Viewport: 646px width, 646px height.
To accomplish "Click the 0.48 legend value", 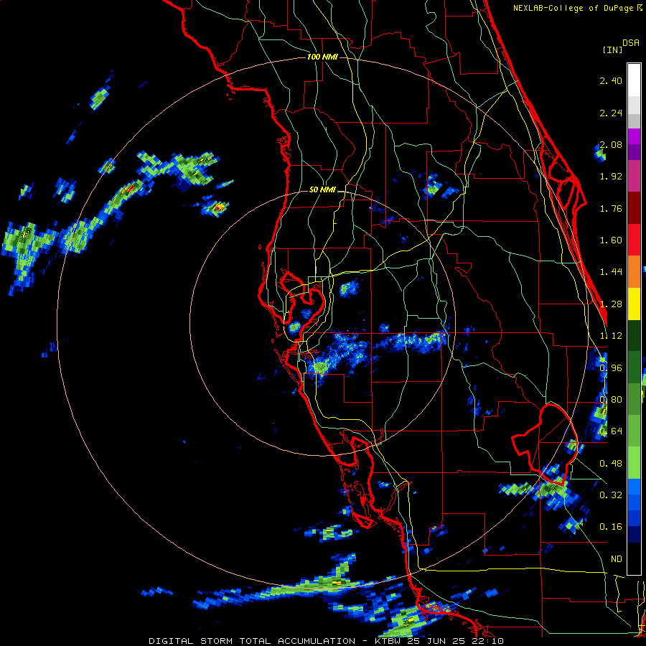I will (611, 464).
